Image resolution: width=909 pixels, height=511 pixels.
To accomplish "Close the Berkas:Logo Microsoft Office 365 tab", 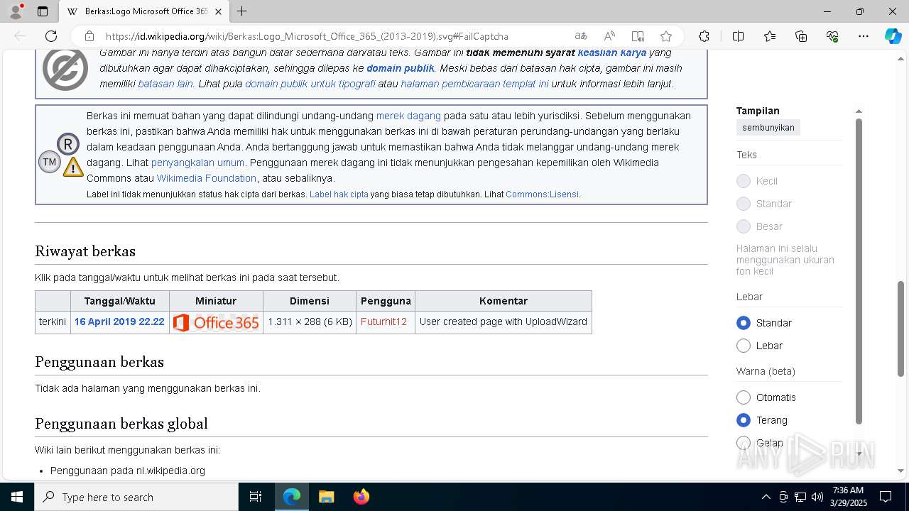I will [218, 11].
